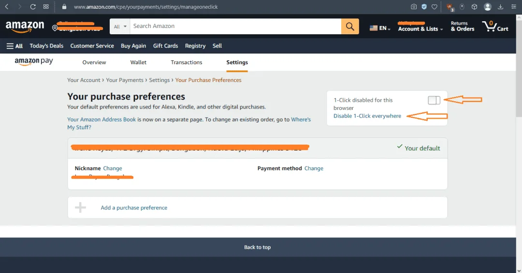
Task: Open the All hamburger menu
Action: pos(14,46)
